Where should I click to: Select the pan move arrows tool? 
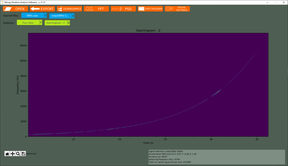tap(12, 154)
